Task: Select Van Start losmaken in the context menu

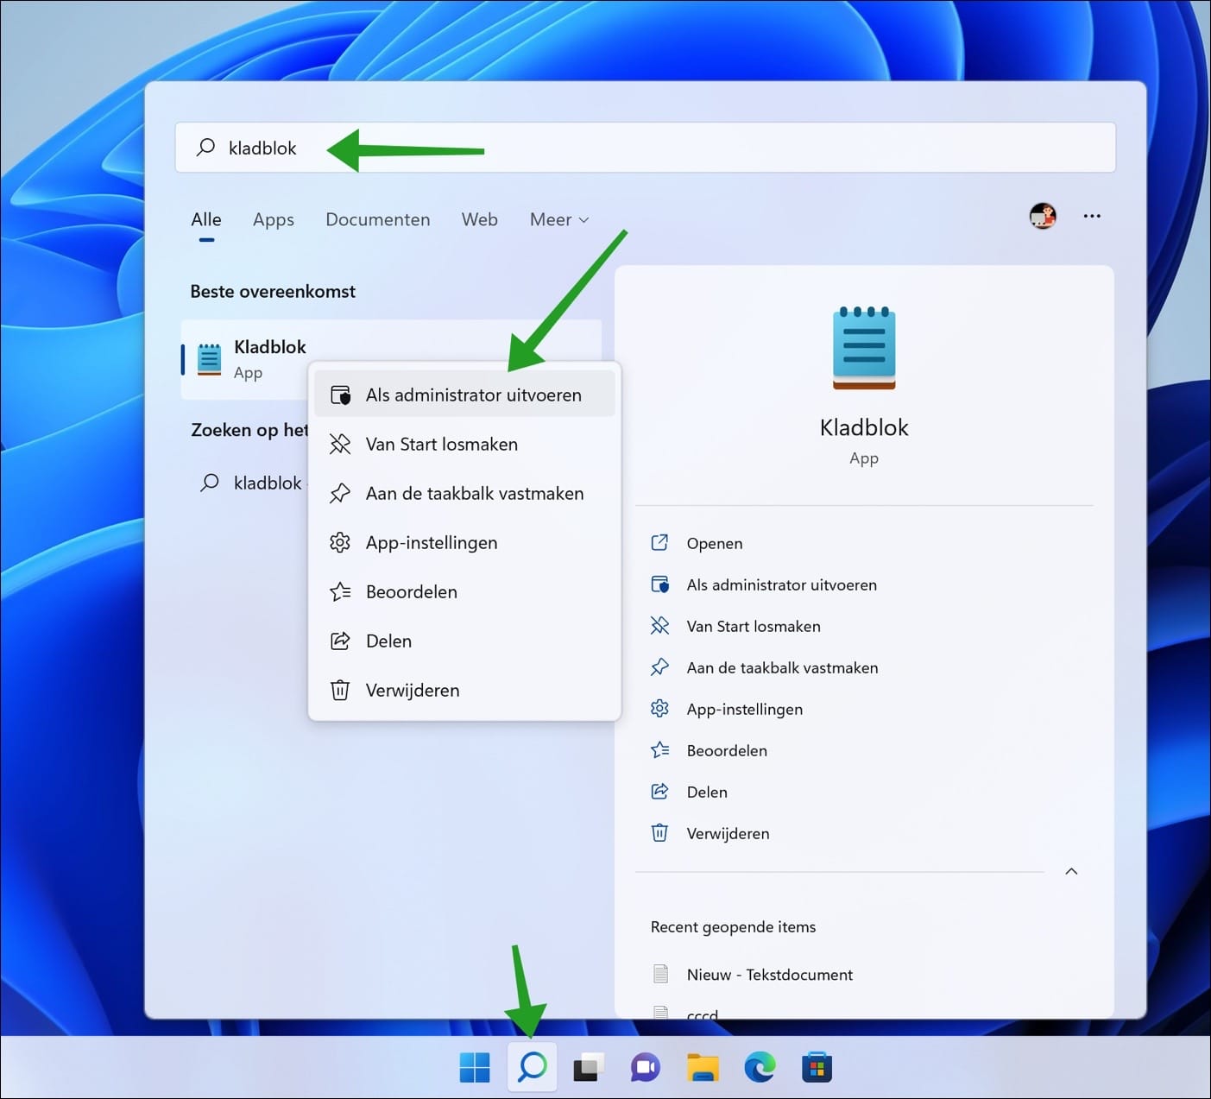Action: [x=441, y=444]
